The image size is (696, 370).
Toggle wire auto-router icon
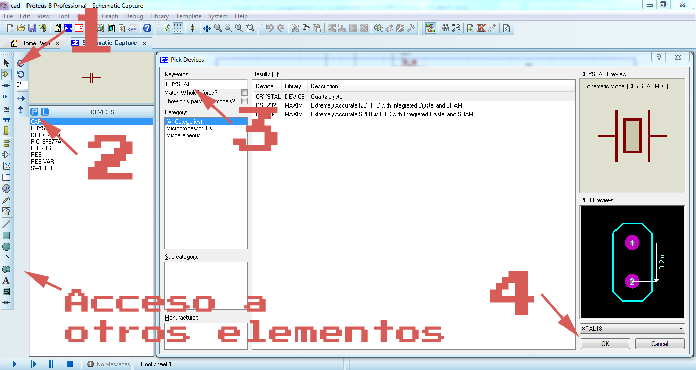[431, 28]
